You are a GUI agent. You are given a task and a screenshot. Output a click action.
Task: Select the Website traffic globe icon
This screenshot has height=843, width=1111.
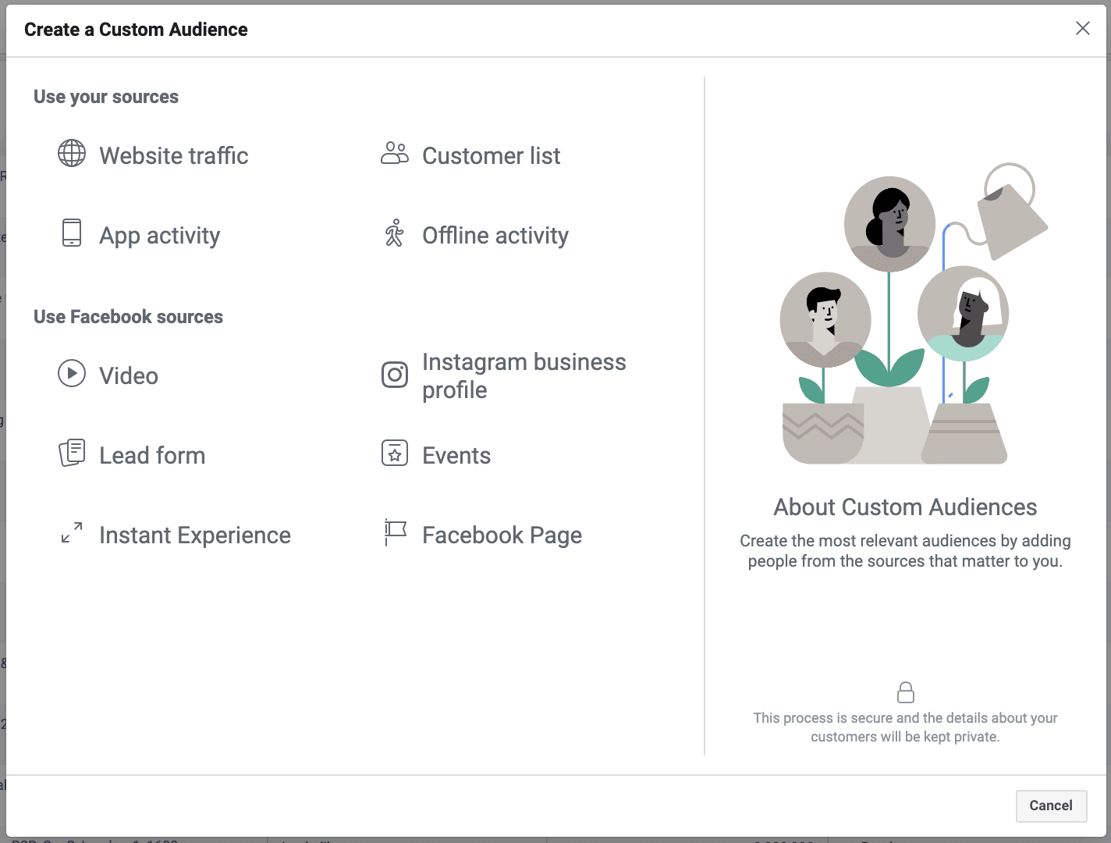point(72,154)
